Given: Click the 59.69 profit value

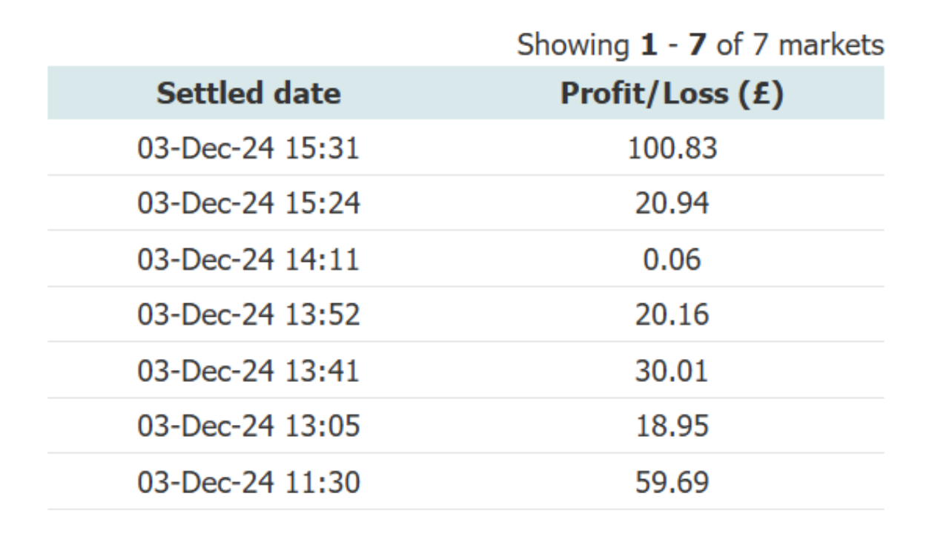Looking at the screenshot, I should (x=672, y=482).
